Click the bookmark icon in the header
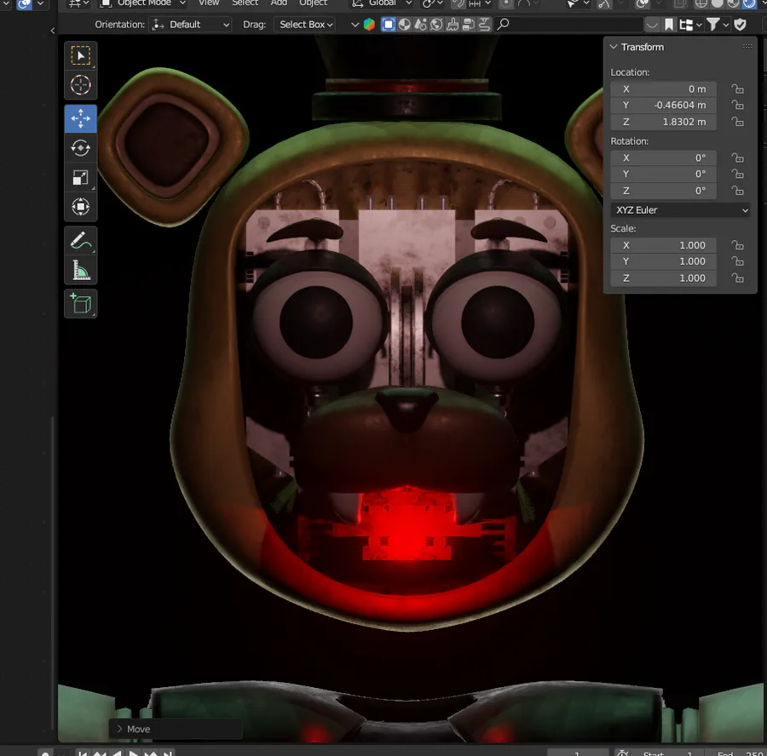This screenshot has width=767, height=756. [669, 25]
